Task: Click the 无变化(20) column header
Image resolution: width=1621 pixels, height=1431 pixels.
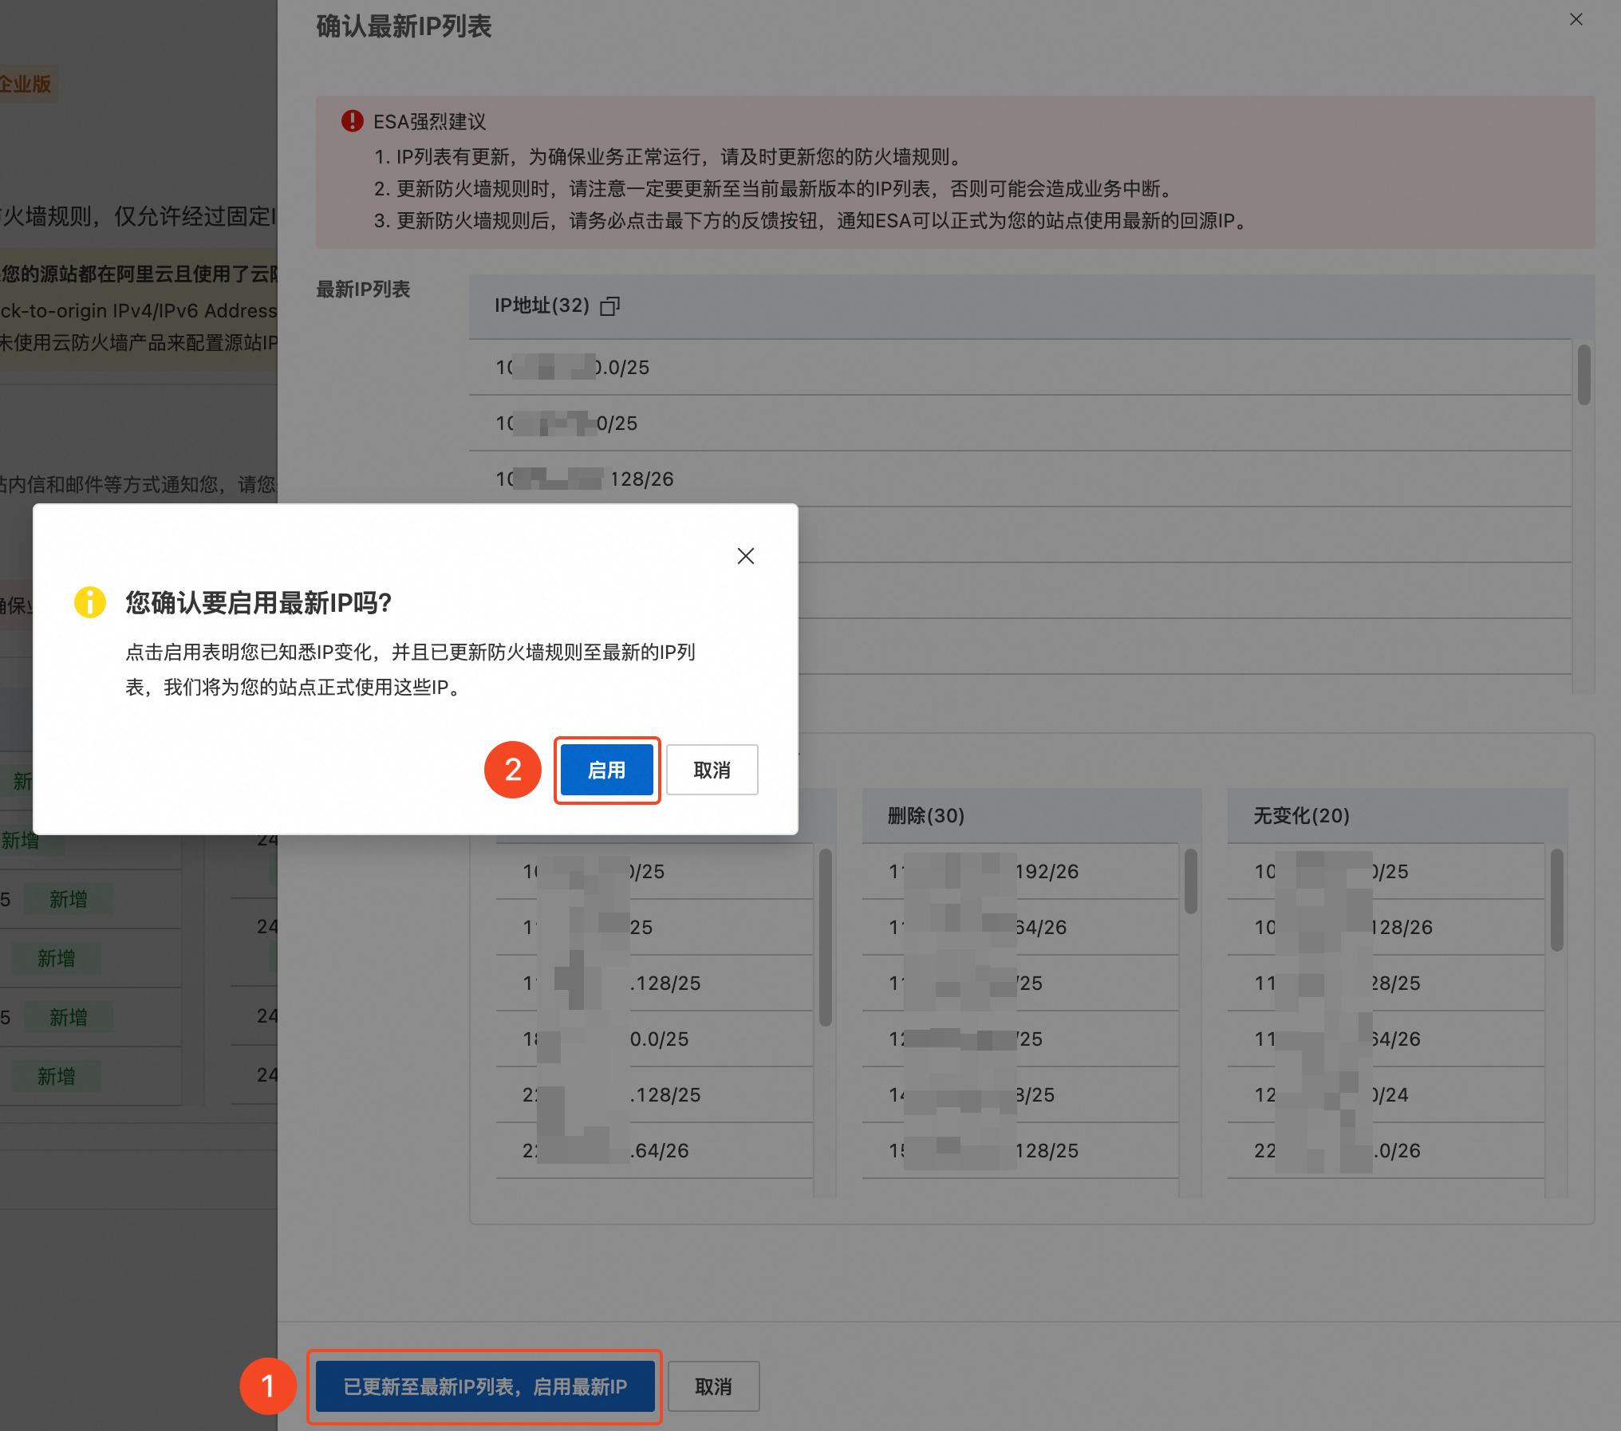Action: click(x=1300, y=815)
